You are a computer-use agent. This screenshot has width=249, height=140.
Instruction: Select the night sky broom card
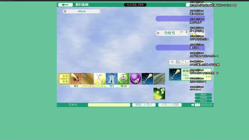[147, 79]
